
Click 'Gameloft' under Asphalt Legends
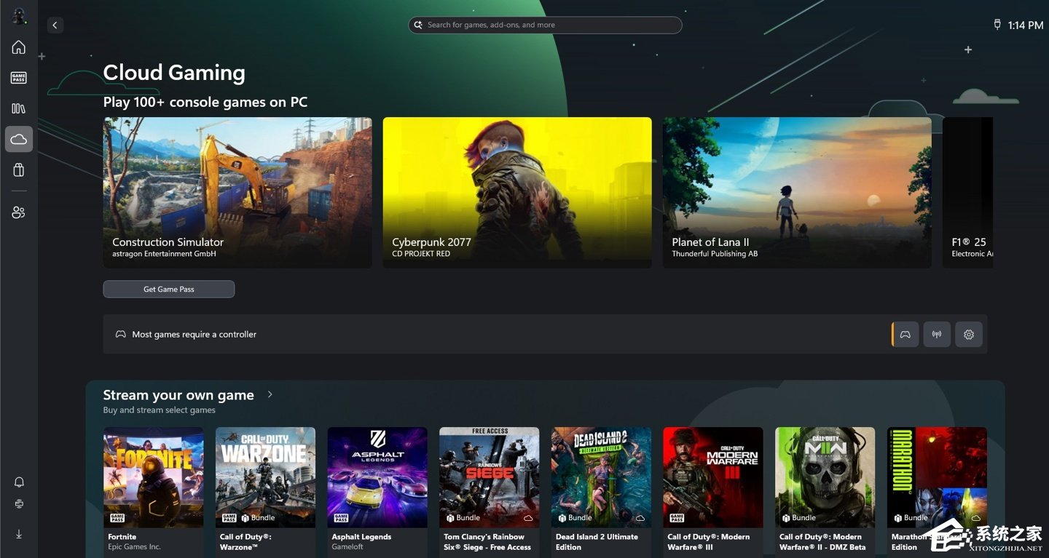(347, 547)
